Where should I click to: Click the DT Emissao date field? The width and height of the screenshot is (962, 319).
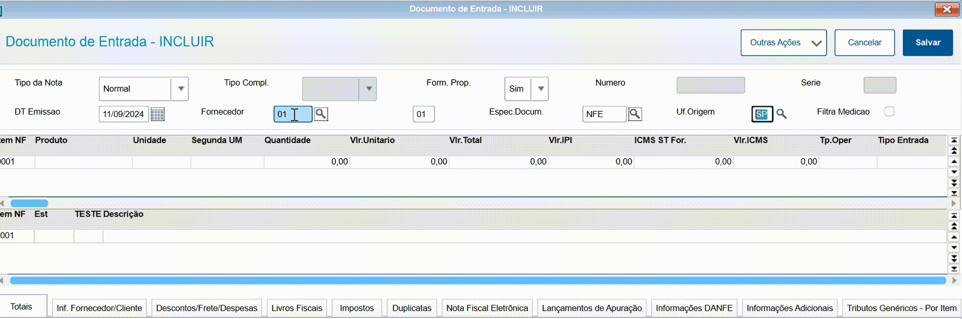click(x=124, y=114)
